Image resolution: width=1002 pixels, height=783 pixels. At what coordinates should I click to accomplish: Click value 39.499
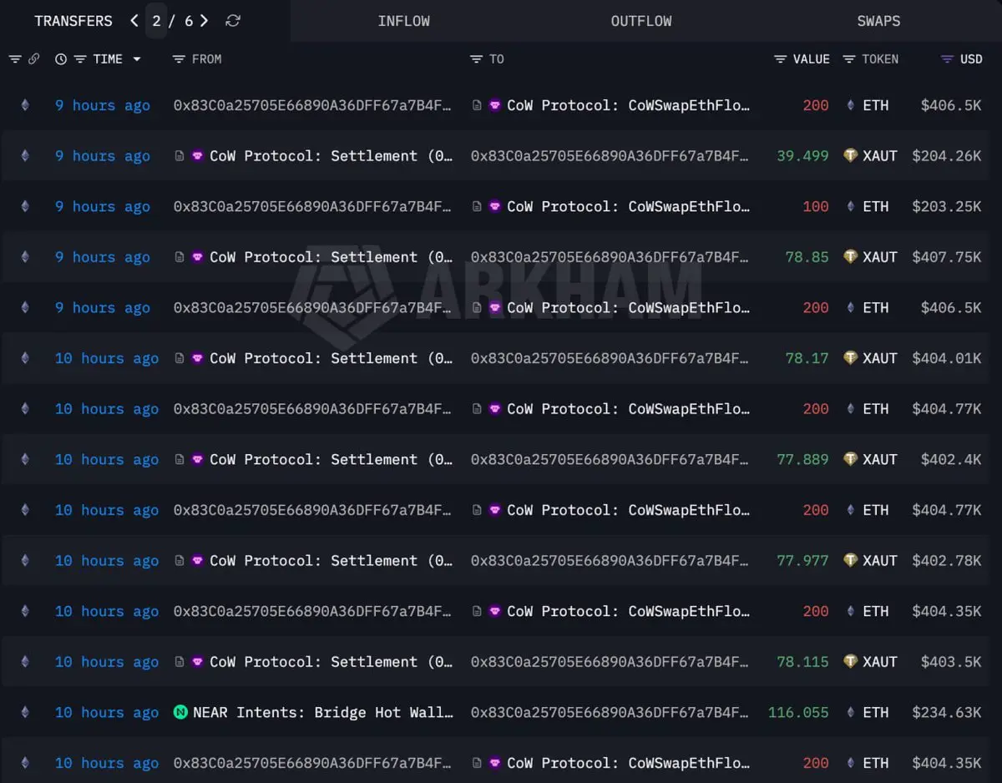pos(803,156)
